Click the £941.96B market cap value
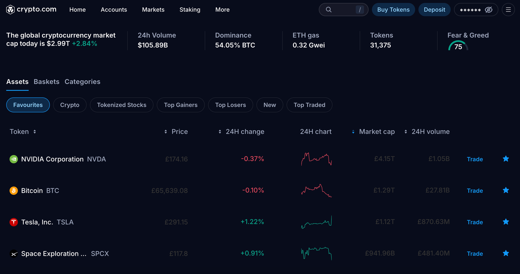This screenshot has width=520, height=274. pyautogui.click(x=380, y=253)
